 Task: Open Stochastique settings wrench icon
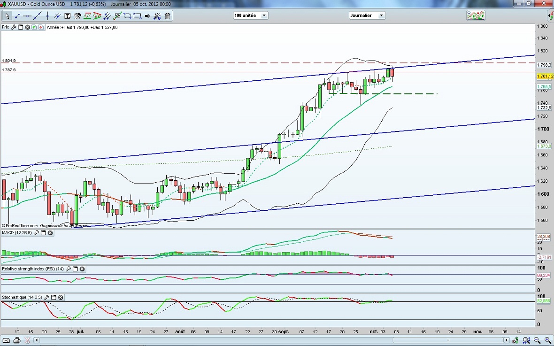point(47,298)
